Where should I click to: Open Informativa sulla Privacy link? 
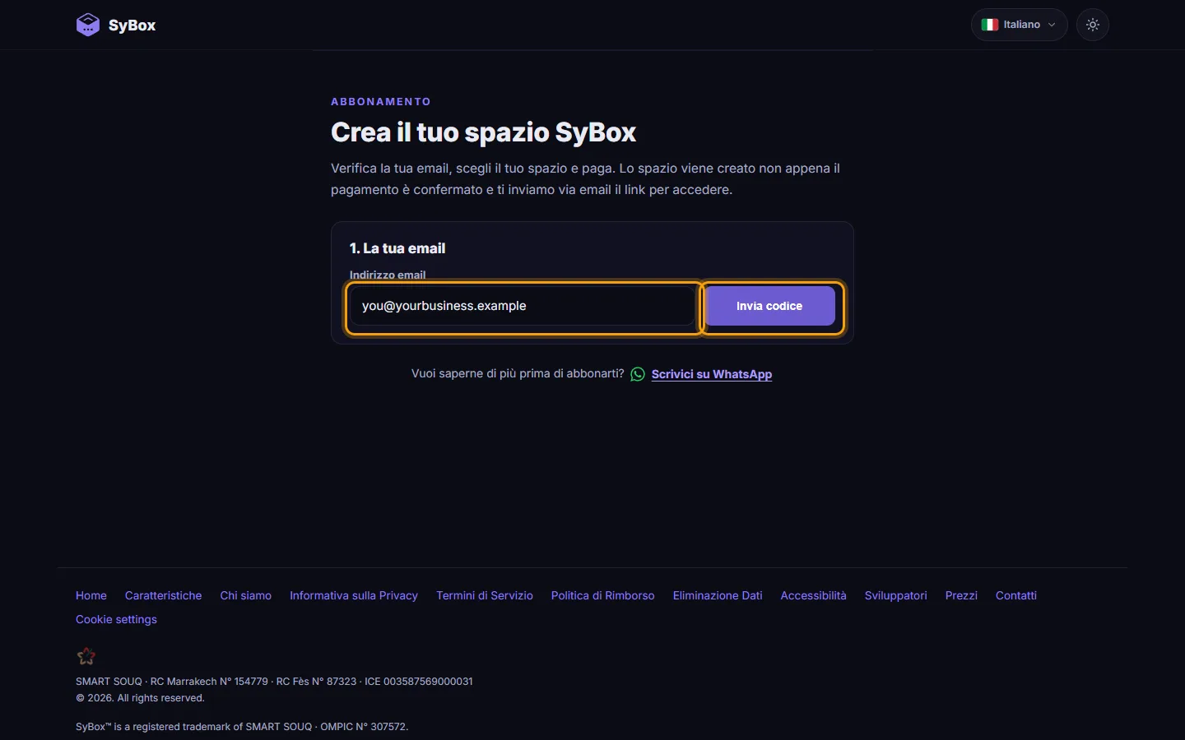[x=354, y=595]
